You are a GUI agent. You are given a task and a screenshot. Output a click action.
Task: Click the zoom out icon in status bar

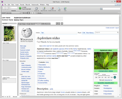(5, 97)
